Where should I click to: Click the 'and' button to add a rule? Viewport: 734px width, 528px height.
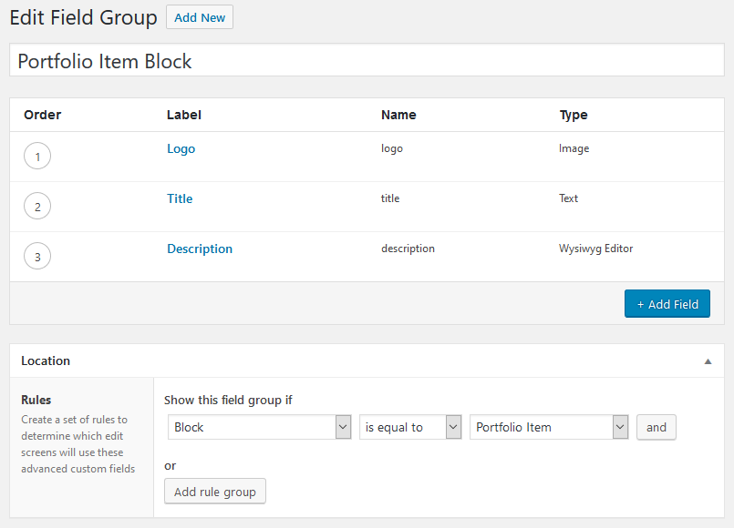tap(656, 427)
